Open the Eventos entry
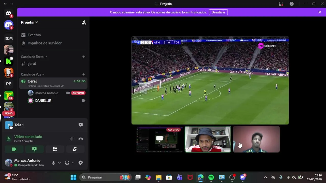This screenshot has width=326, height=183. (x=34, y=35)
